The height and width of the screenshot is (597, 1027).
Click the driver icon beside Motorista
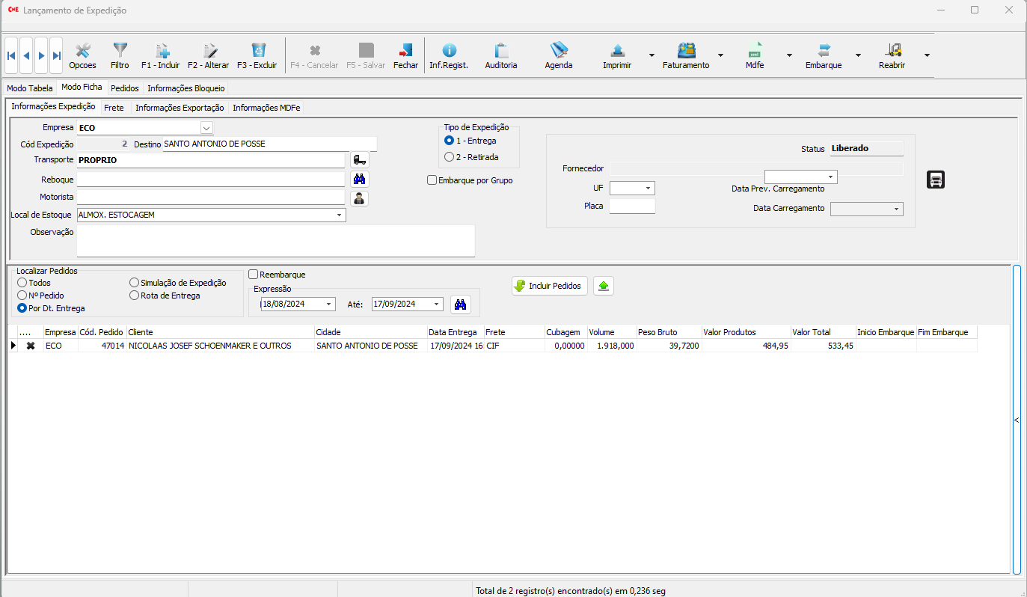click(x=360, y=198)
